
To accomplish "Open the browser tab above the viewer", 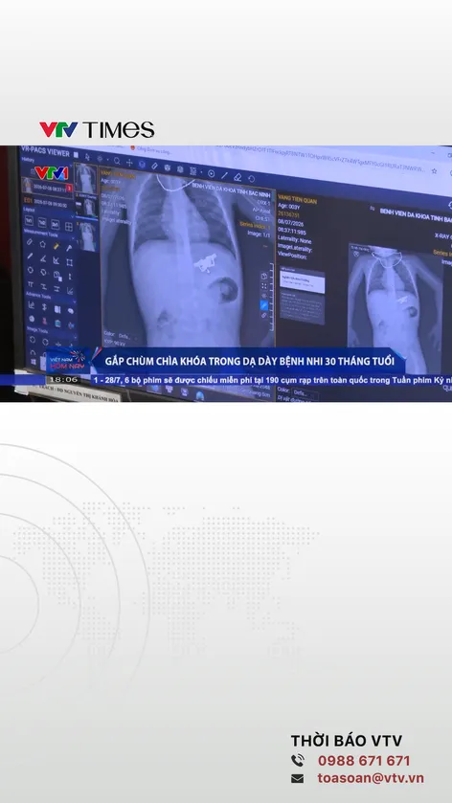I will [x=151, y=150].
